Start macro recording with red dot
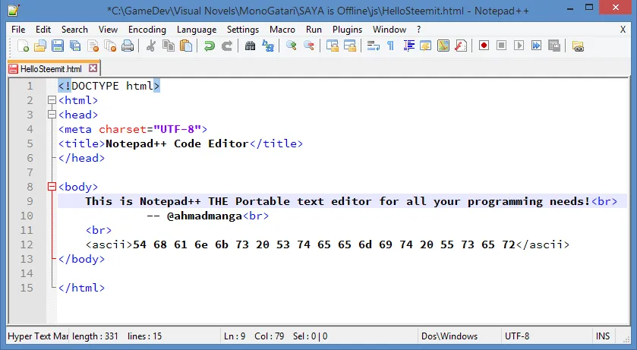Image resolution: width=637 pixels, height=350 pixels. 484,46
